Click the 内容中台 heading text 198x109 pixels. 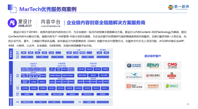coord(51,22)
